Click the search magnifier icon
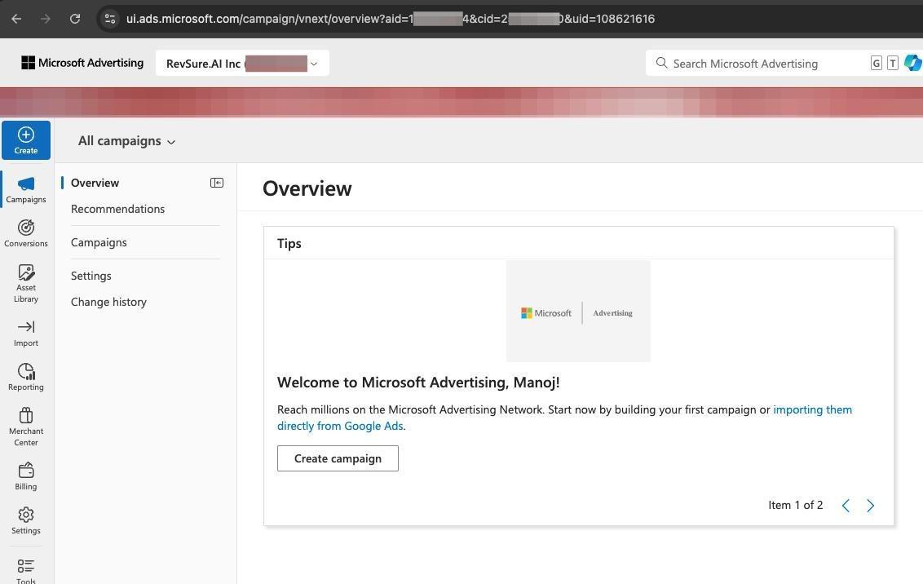This screenshot has height=584, width=923. point(661,63)
